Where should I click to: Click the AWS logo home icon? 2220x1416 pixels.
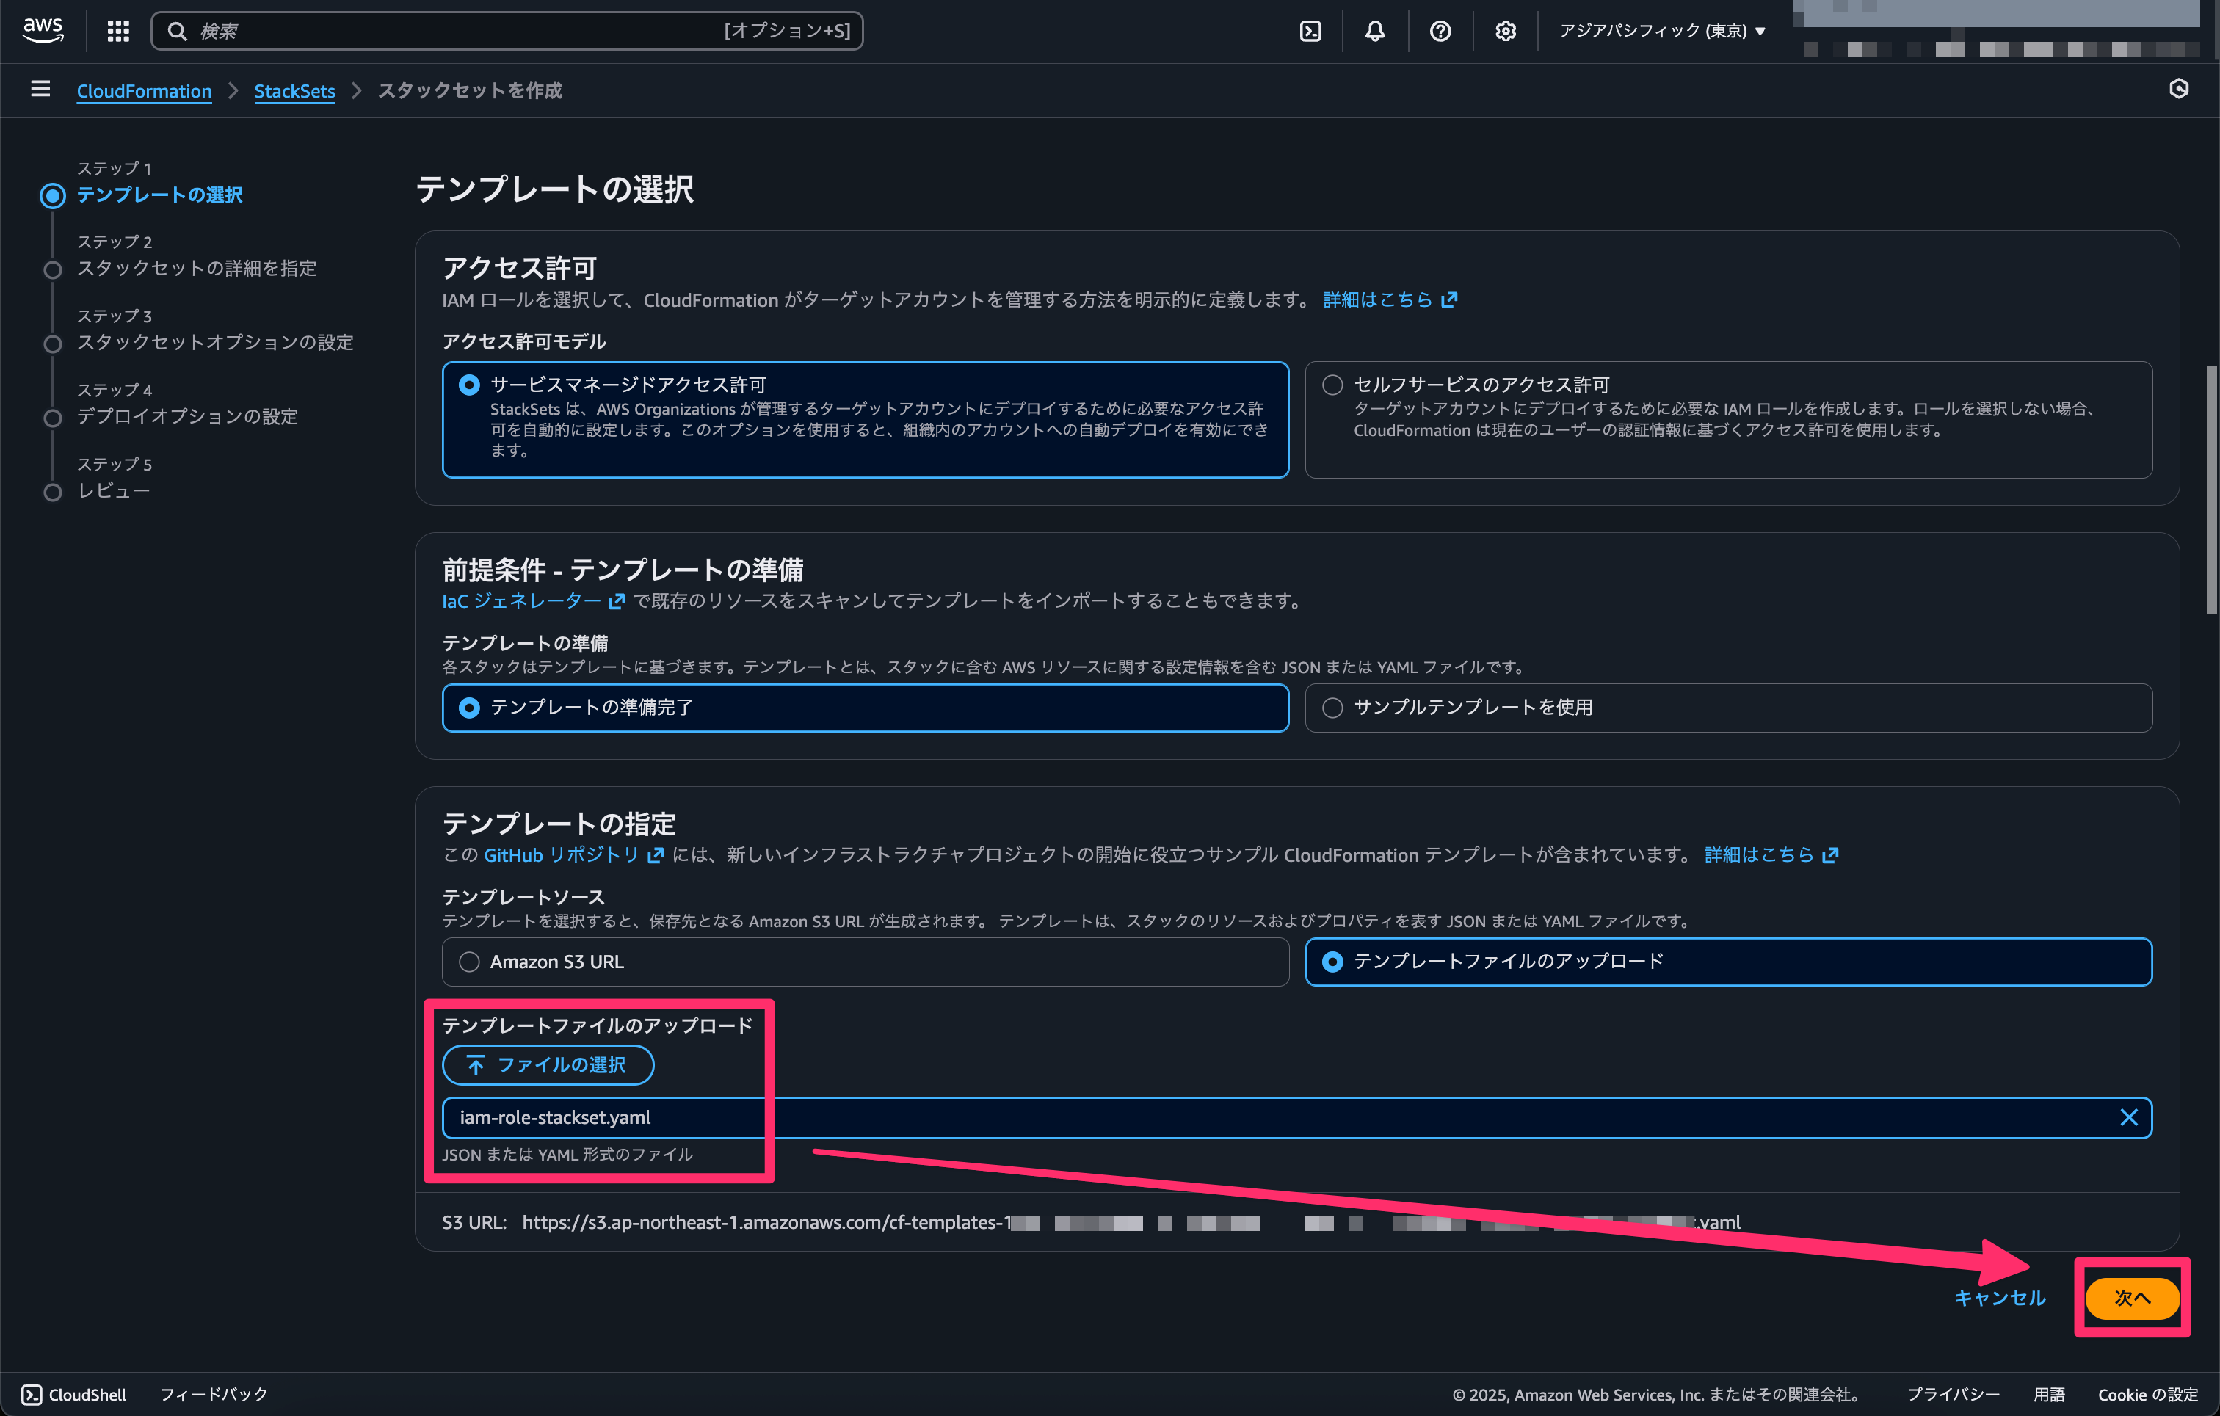click(x=43, y=29)
